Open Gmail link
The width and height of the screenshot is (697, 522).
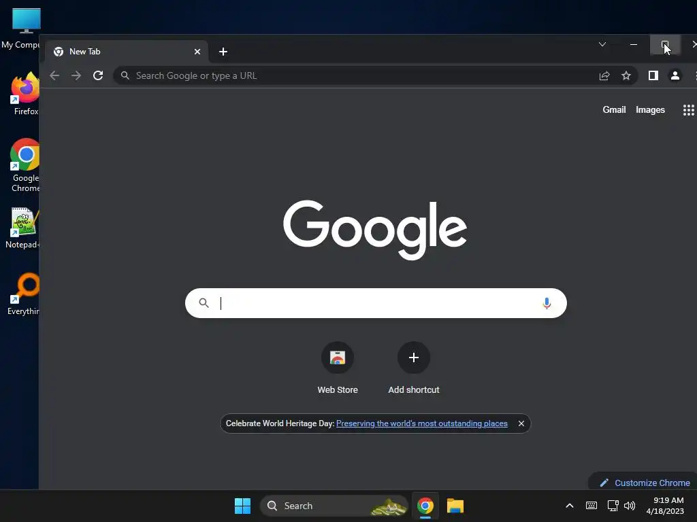(x=614, y=109)
